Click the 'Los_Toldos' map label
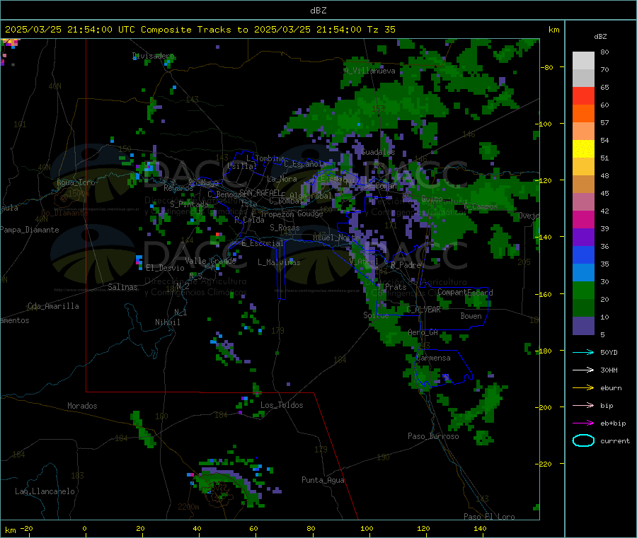 [282, 405]
